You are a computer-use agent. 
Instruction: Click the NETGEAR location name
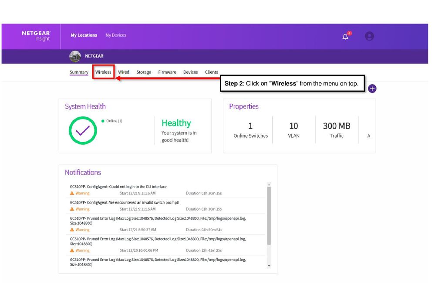tap(94, 56)
